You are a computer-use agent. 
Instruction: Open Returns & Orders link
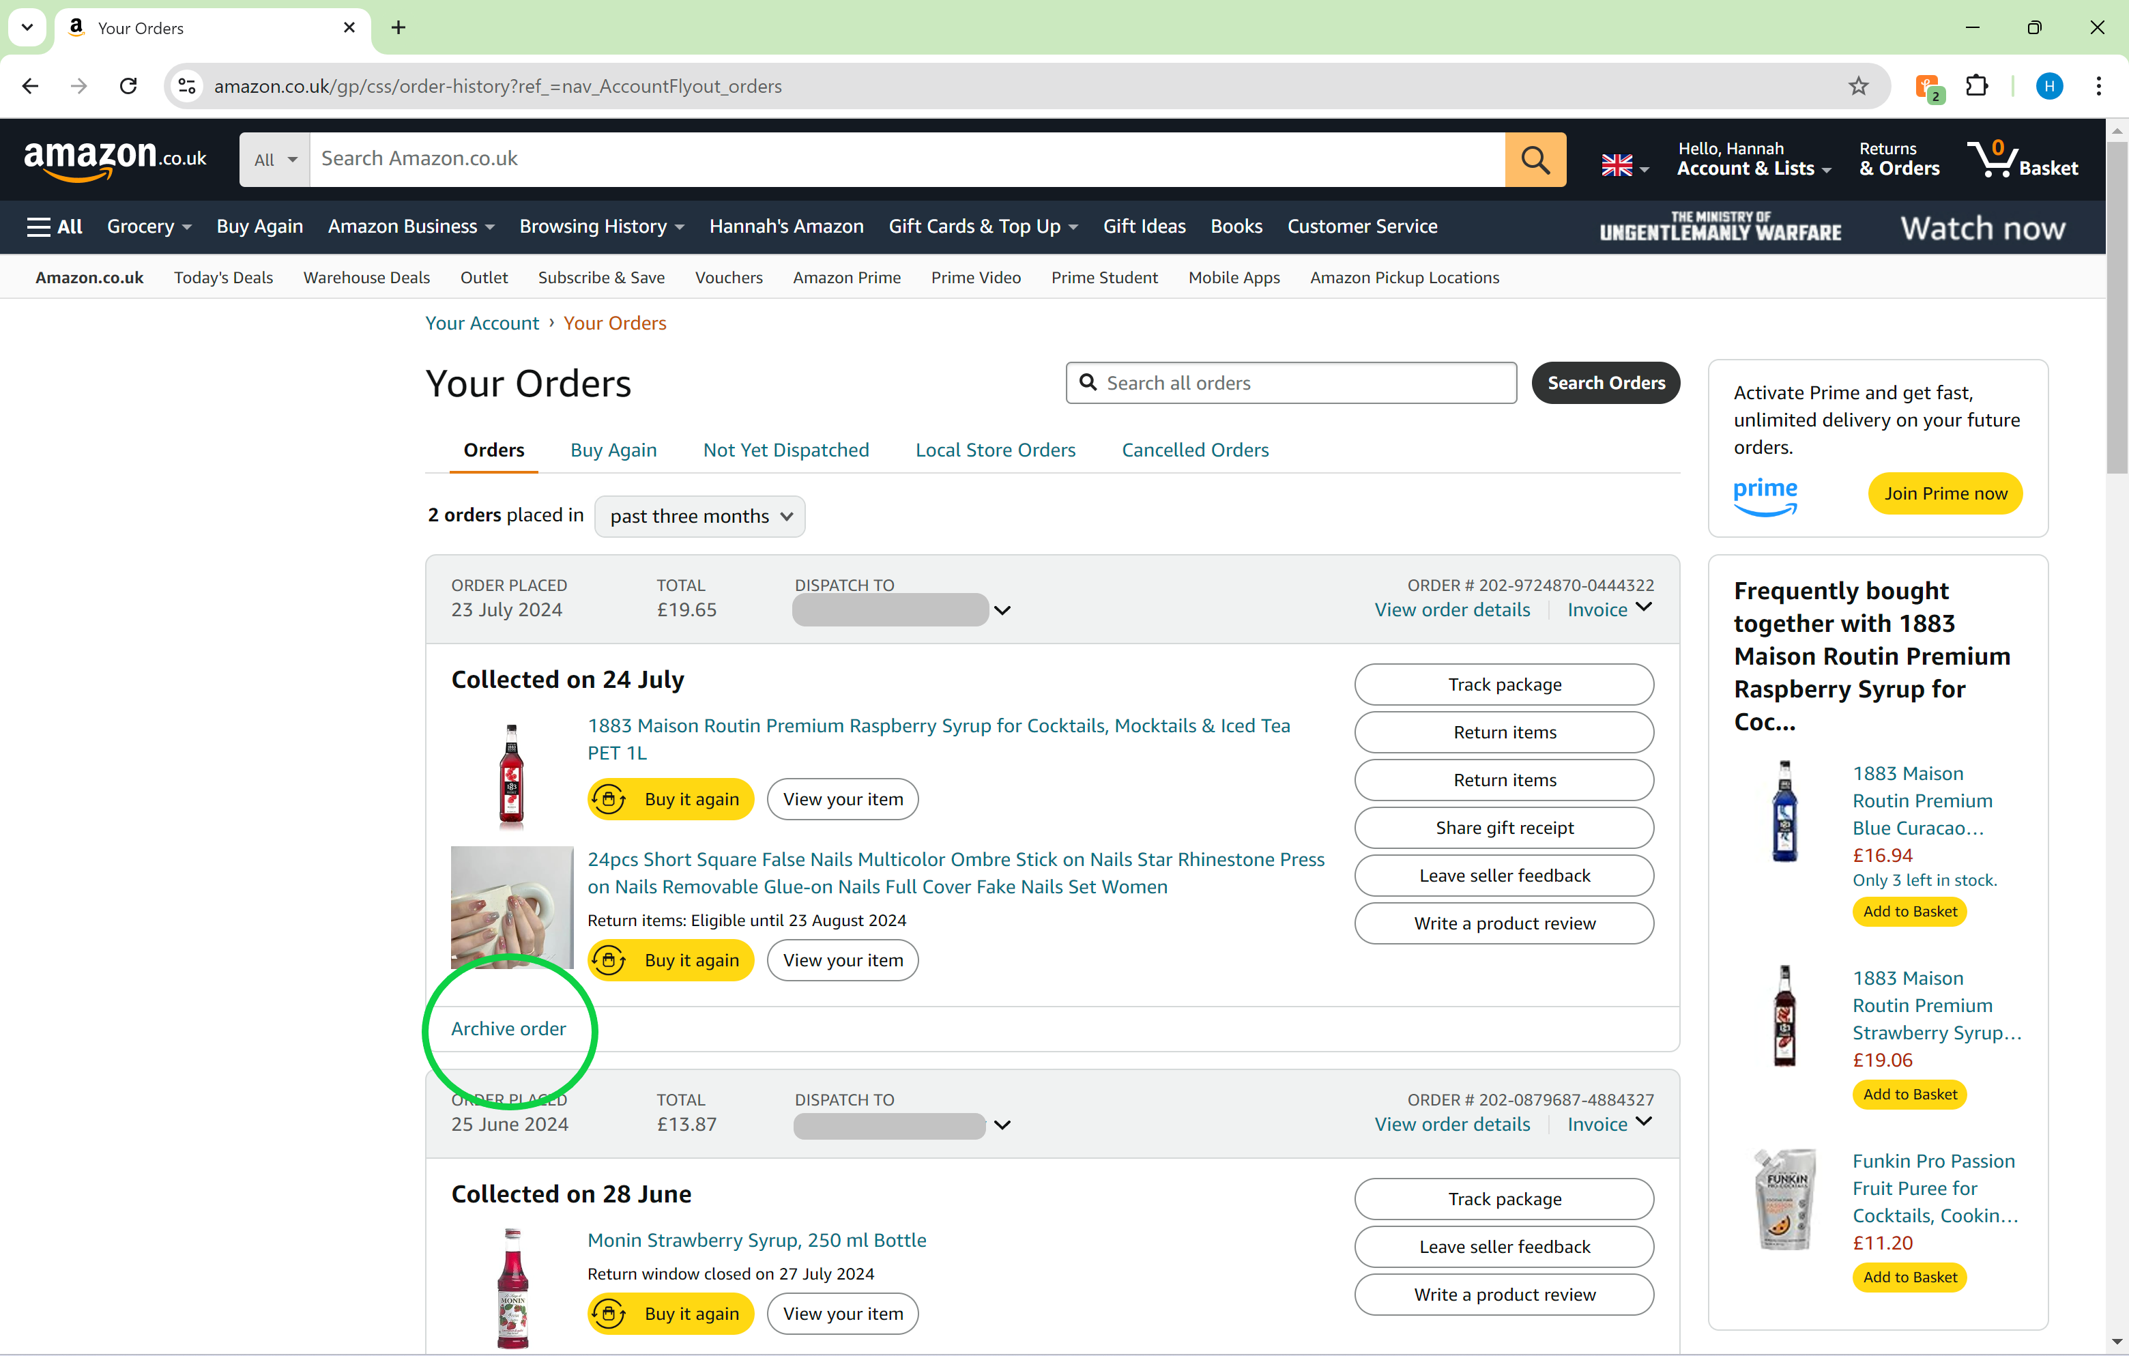coord(1899,160)
